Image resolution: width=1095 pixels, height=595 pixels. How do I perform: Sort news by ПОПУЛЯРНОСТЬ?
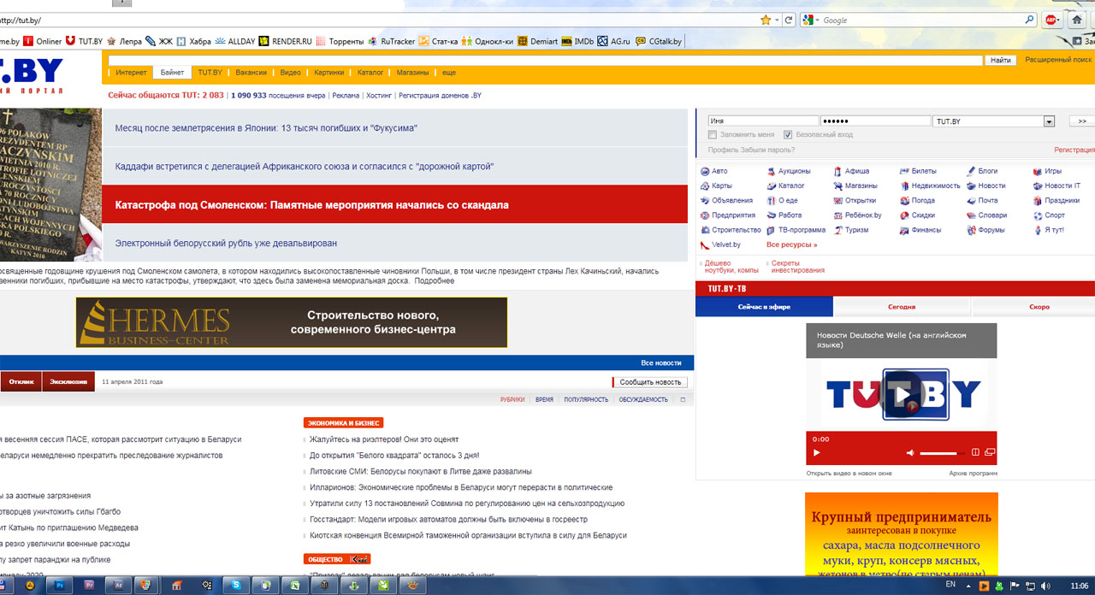pyautogui.click(x=586, y=399)
